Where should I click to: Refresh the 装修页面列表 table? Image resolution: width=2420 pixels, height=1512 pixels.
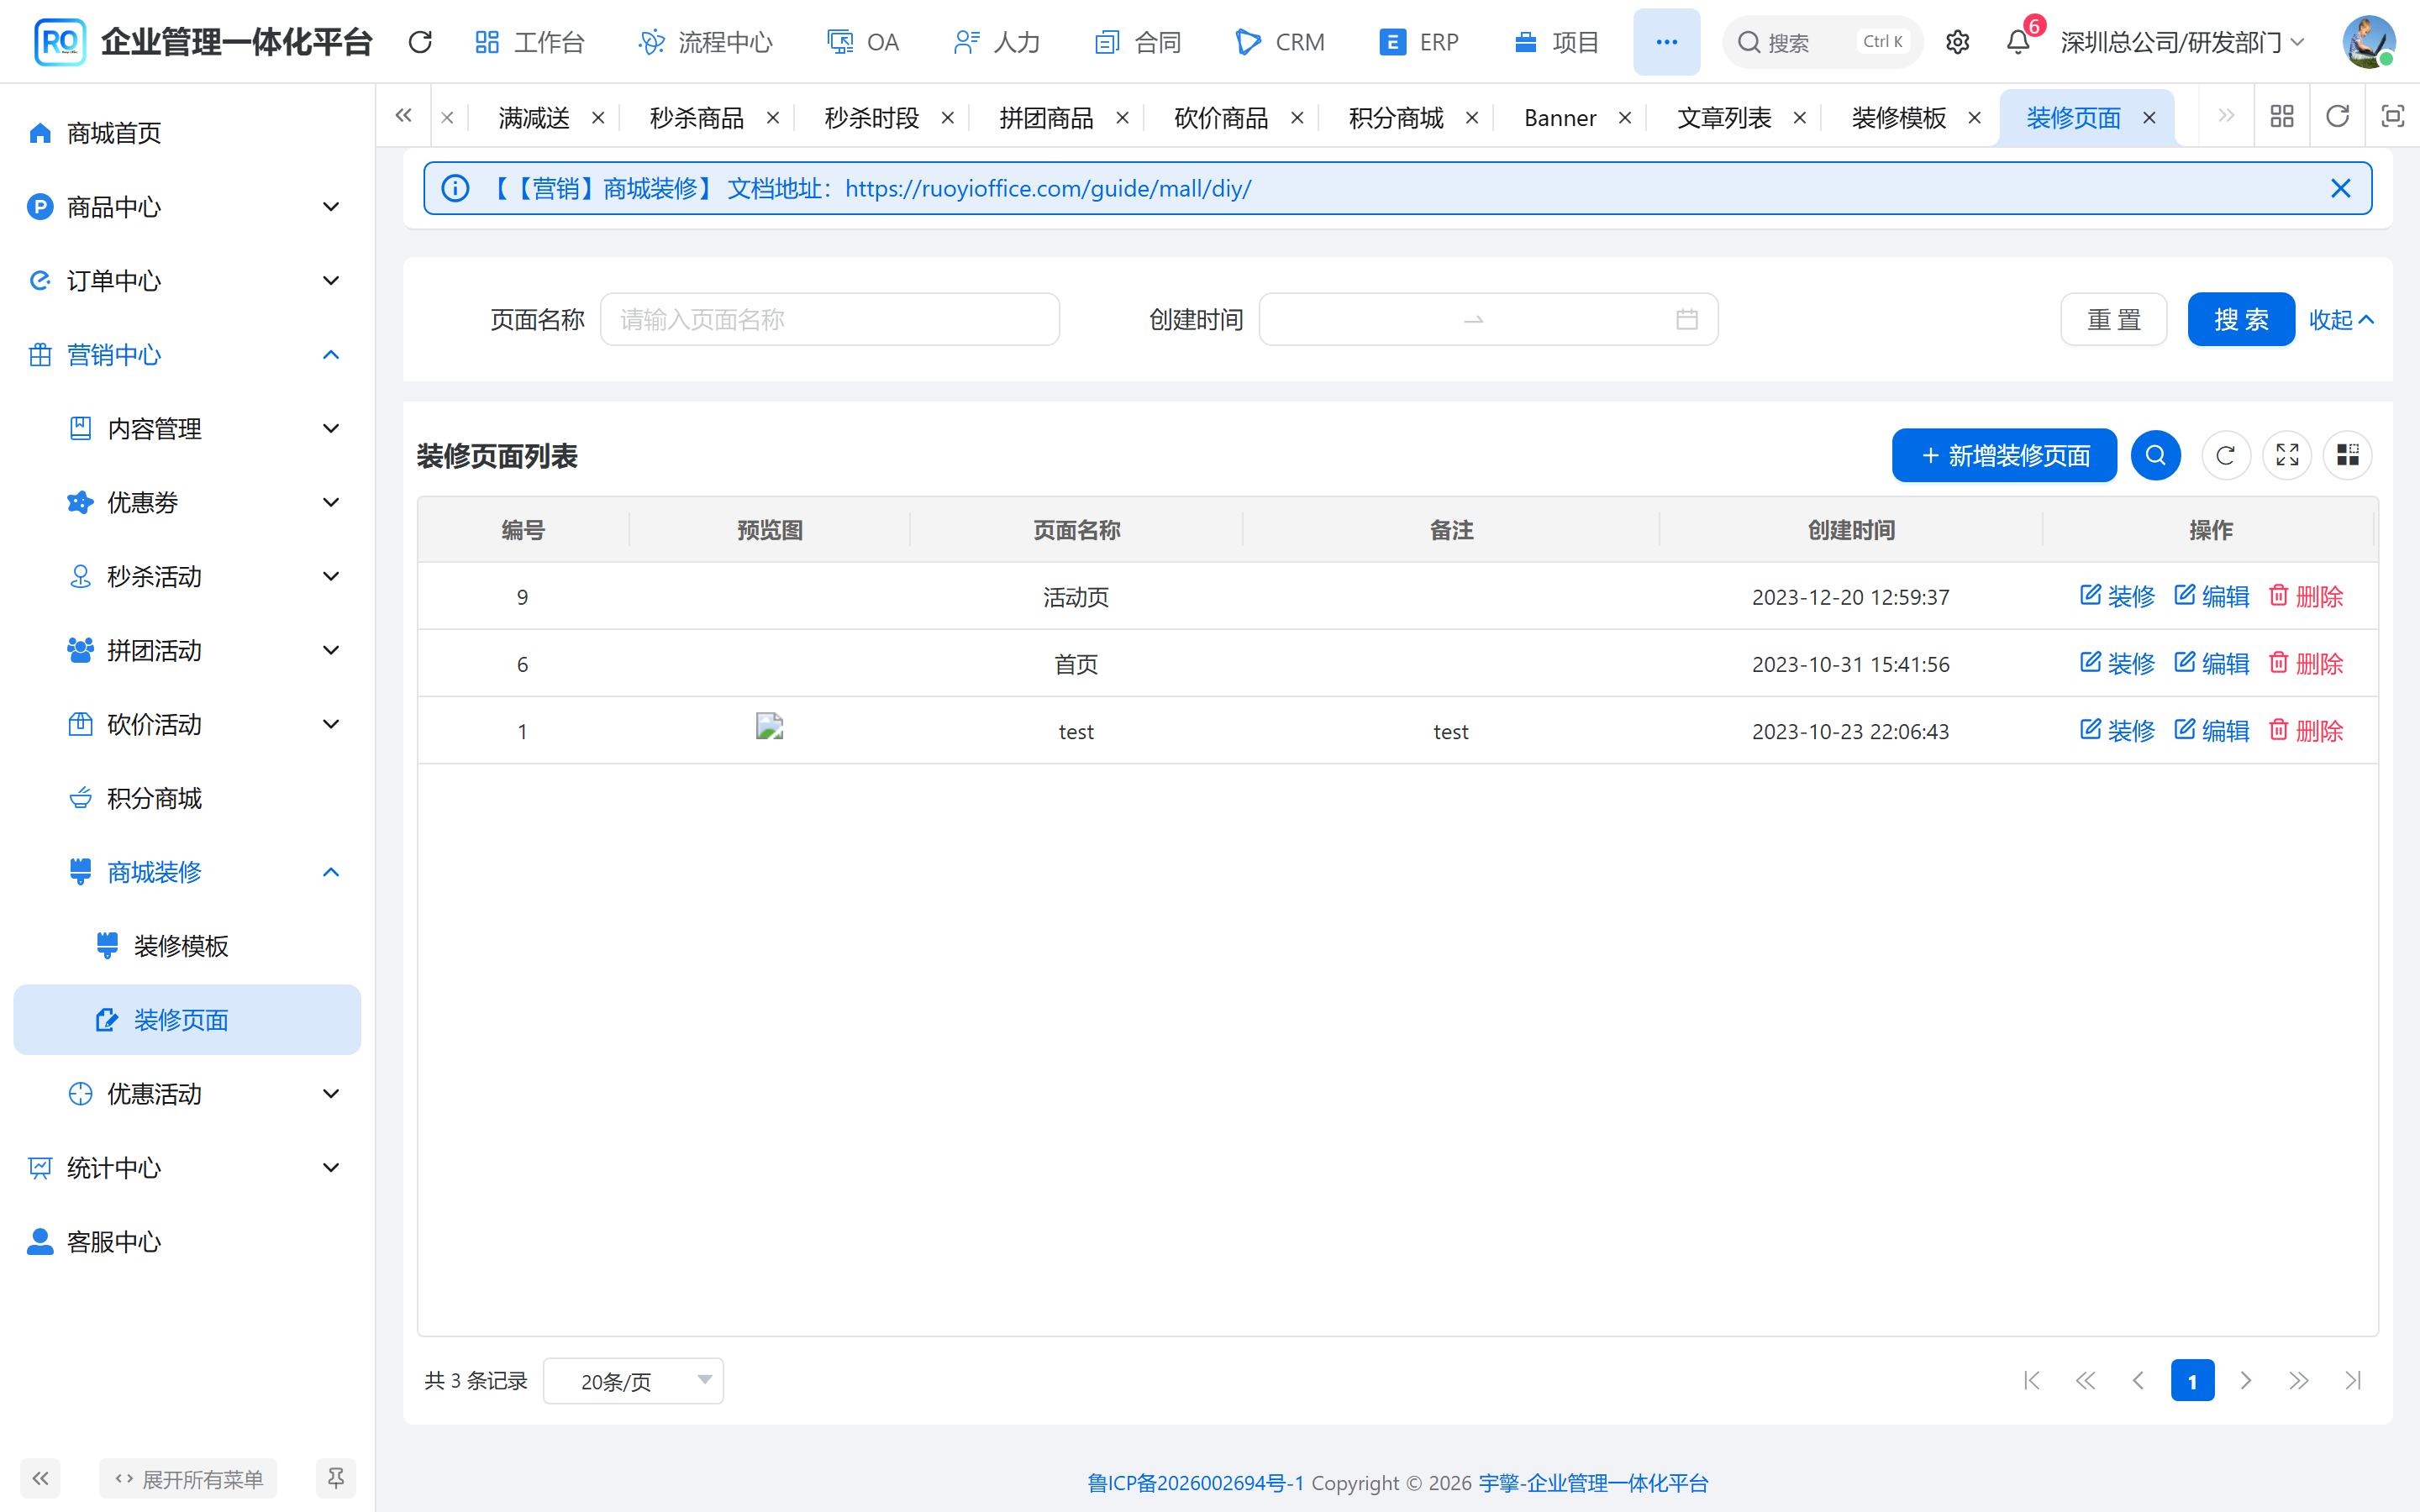click(x=2225, y=456)
